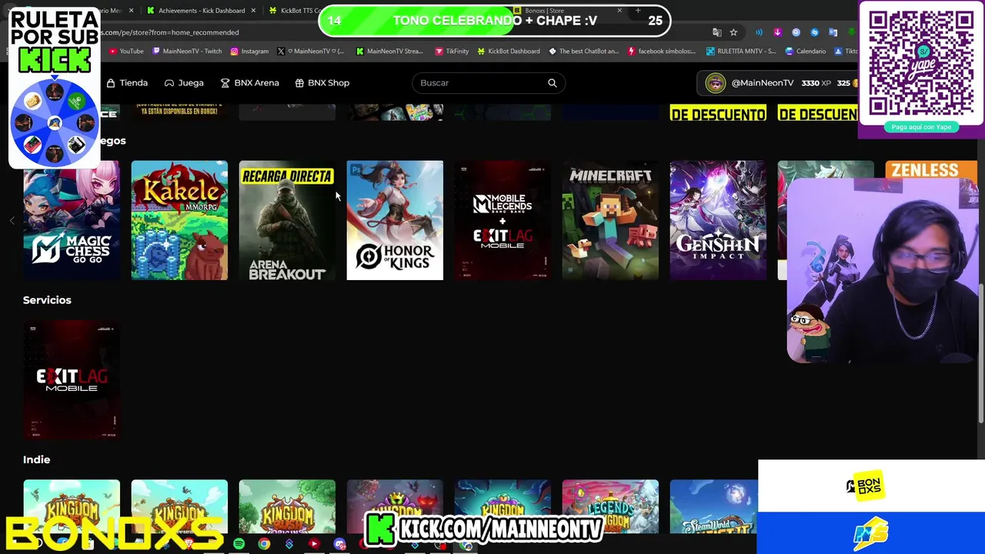The height and width of the screenshot is (554, 985).
Task: Click the browser address bar URL
Action: click(169, 32)
